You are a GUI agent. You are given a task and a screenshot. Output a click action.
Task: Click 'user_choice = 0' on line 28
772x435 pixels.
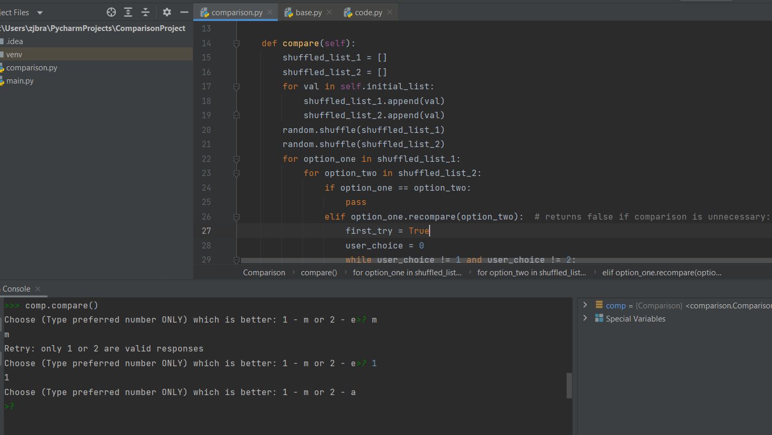[x=384, y=245]
